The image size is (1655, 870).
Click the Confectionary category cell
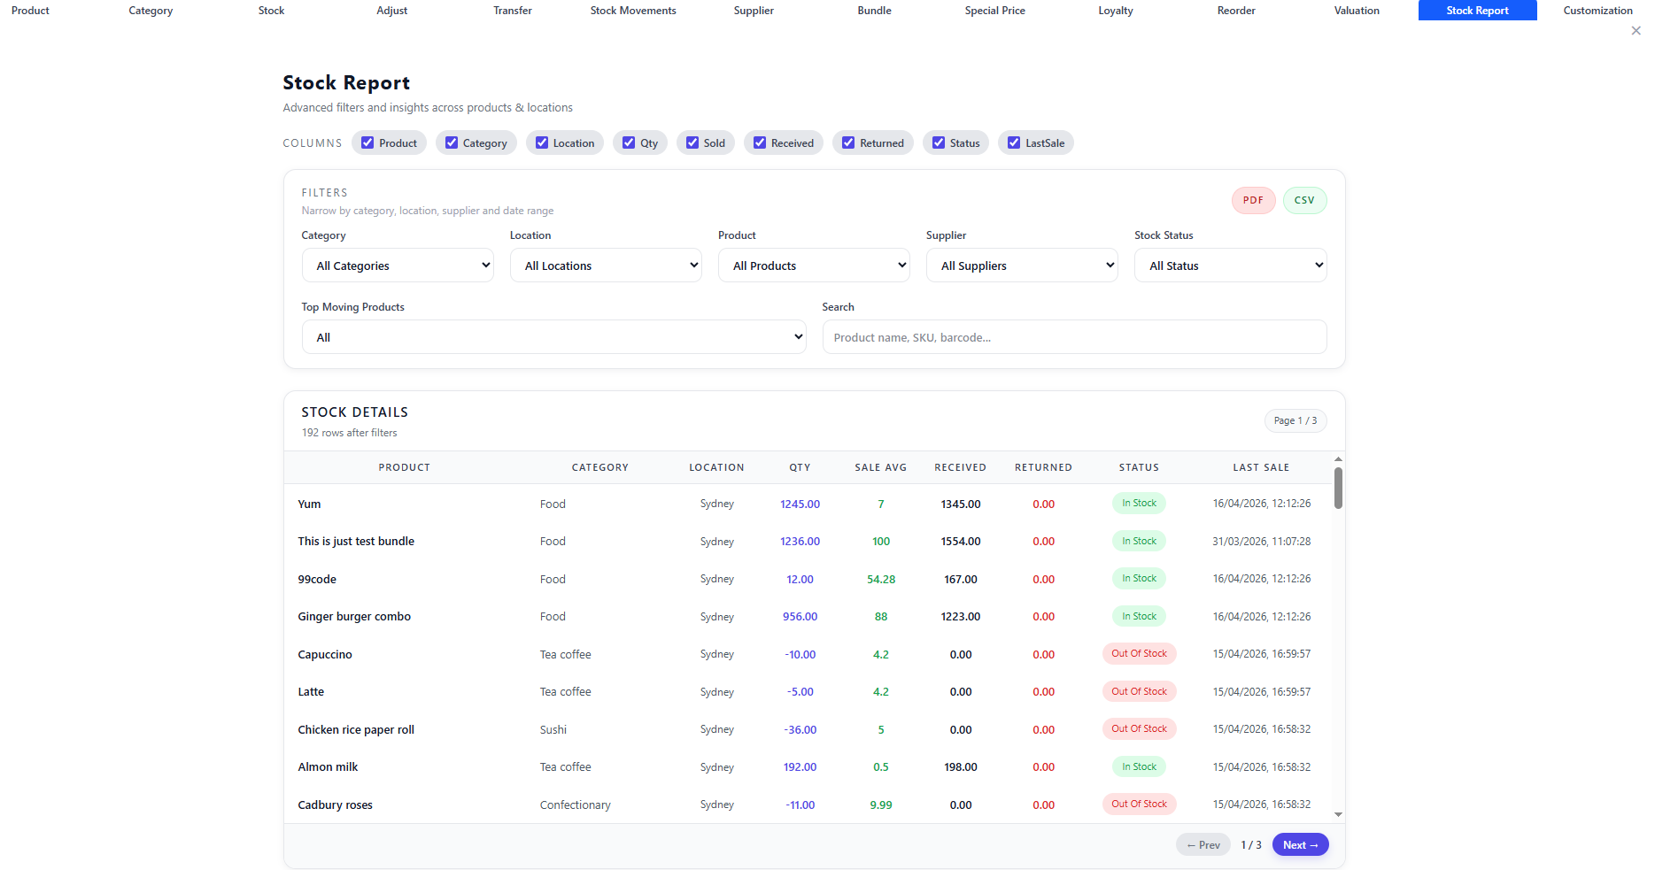point(576,805)
